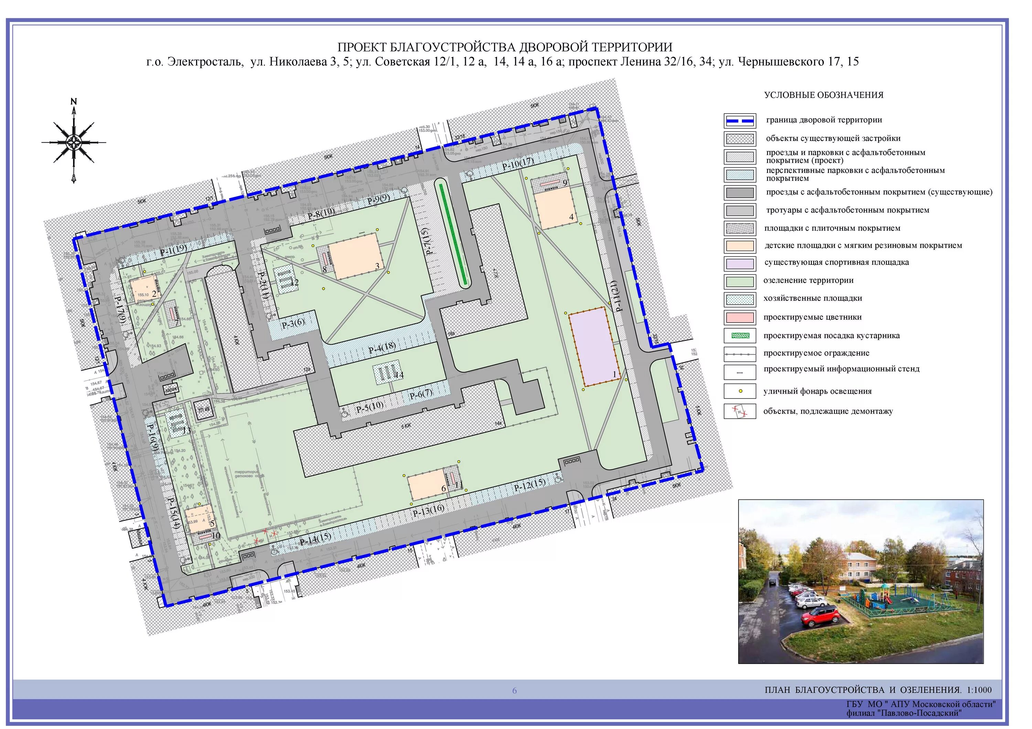The height and width of the screenshot is (729, 1032).
Task: Click the peach children's playground legend swatch
Action: coord(740,246)
